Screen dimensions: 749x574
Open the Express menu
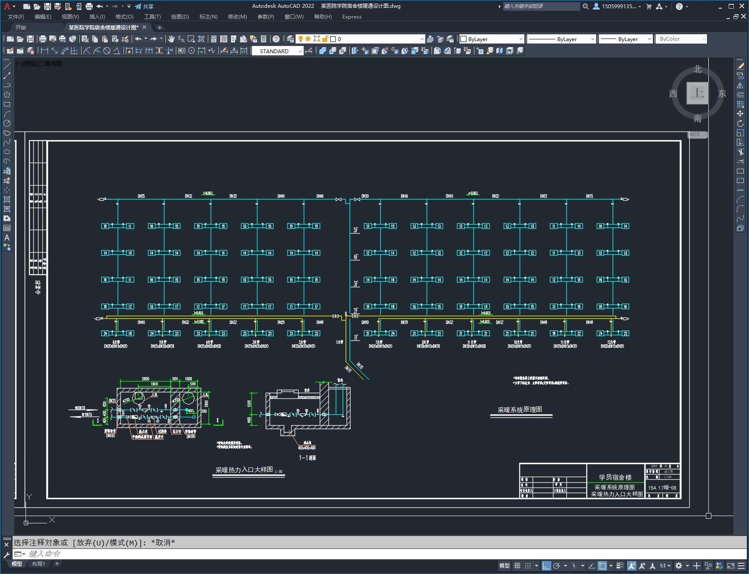[352, 17]
